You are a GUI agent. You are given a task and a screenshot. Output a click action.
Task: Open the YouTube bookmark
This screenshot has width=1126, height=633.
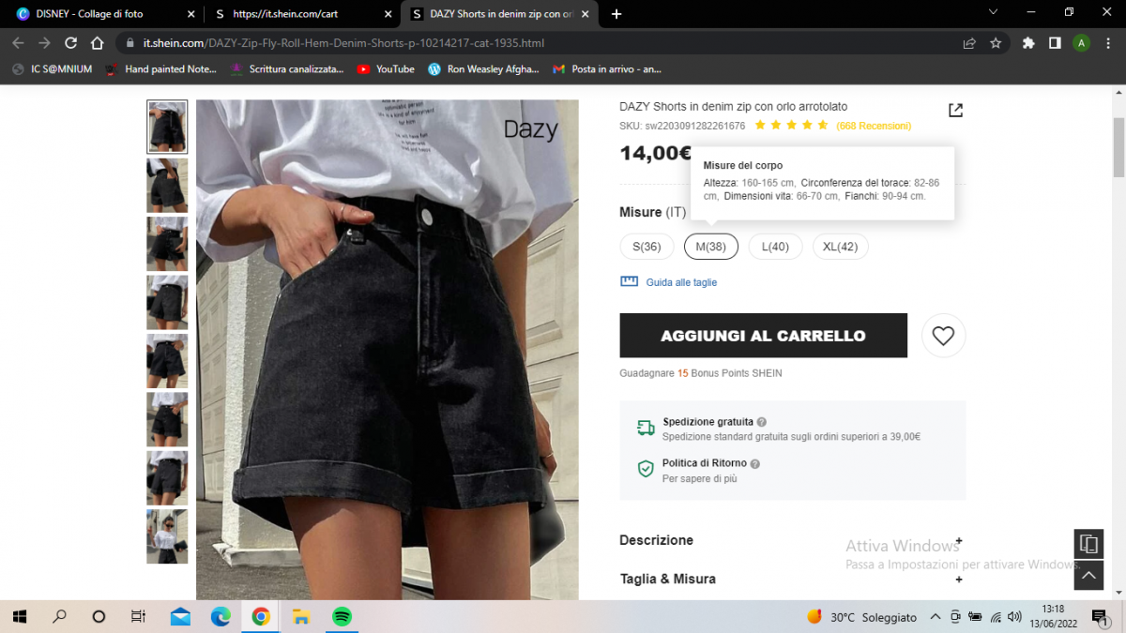[x=386, y=68]
